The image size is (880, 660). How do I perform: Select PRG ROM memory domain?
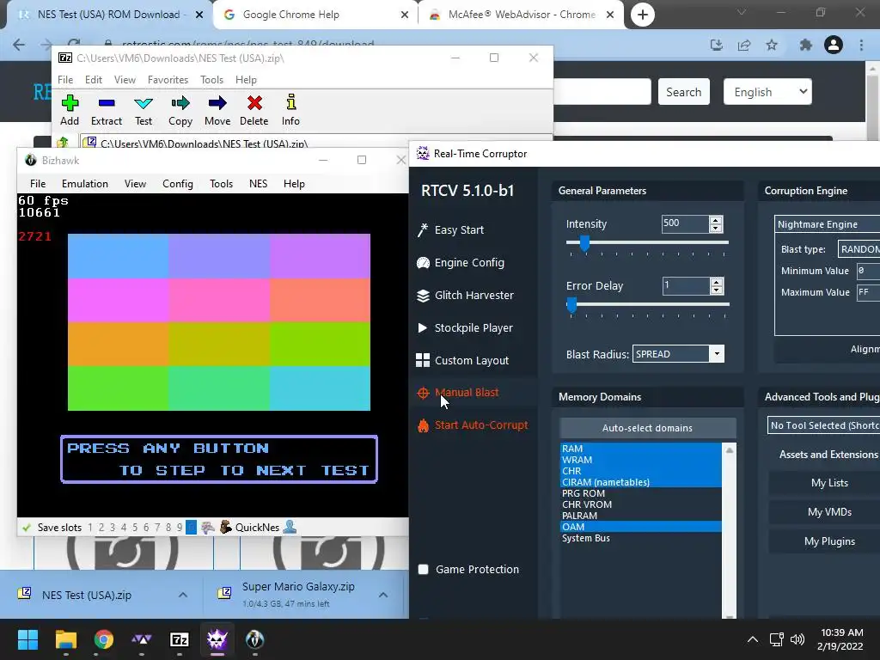tap(640, 493)
